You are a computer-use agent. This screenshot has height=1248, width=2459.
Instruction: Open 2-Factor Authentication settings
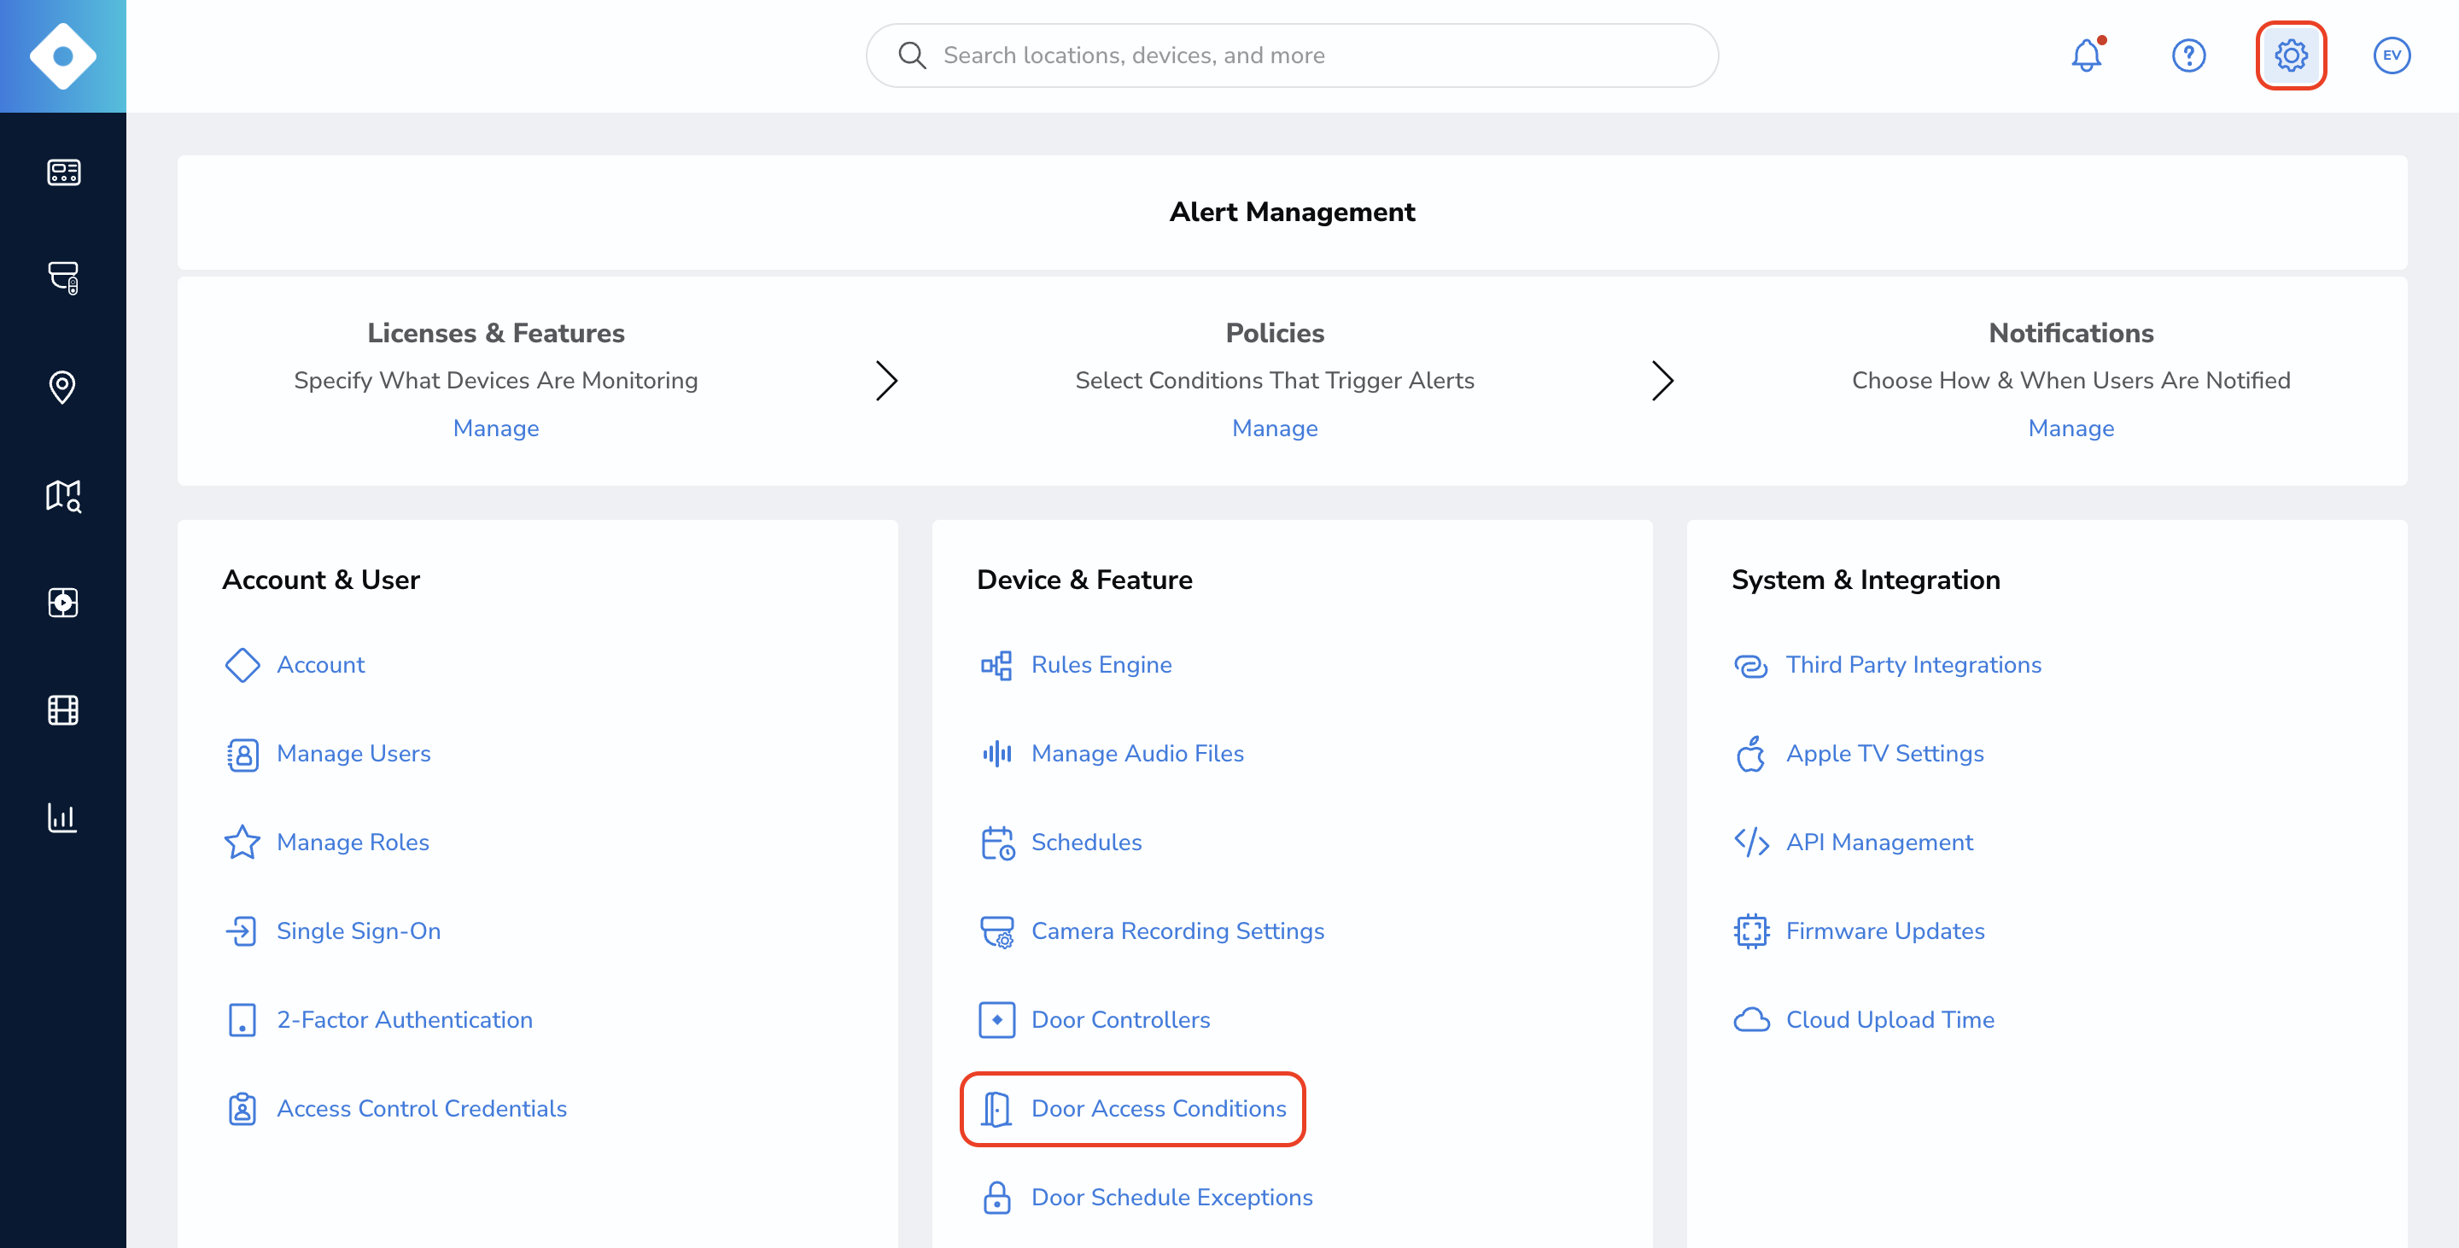[404, 1020]
